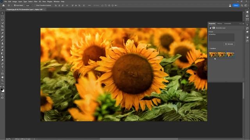The width and height of the screenshot is (250, 140).
Task: Select the Spot Healing Brush tool
Action: click(2, 37)
